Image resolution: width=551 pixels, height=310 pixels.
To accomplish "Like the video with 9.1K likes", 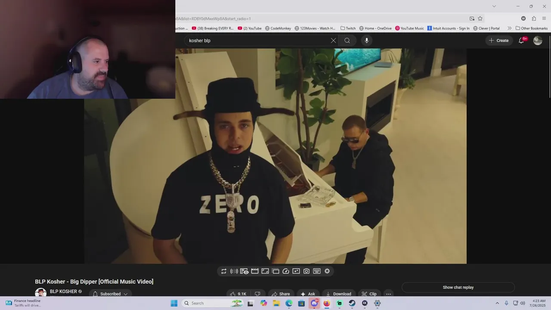I will (238, 294).
